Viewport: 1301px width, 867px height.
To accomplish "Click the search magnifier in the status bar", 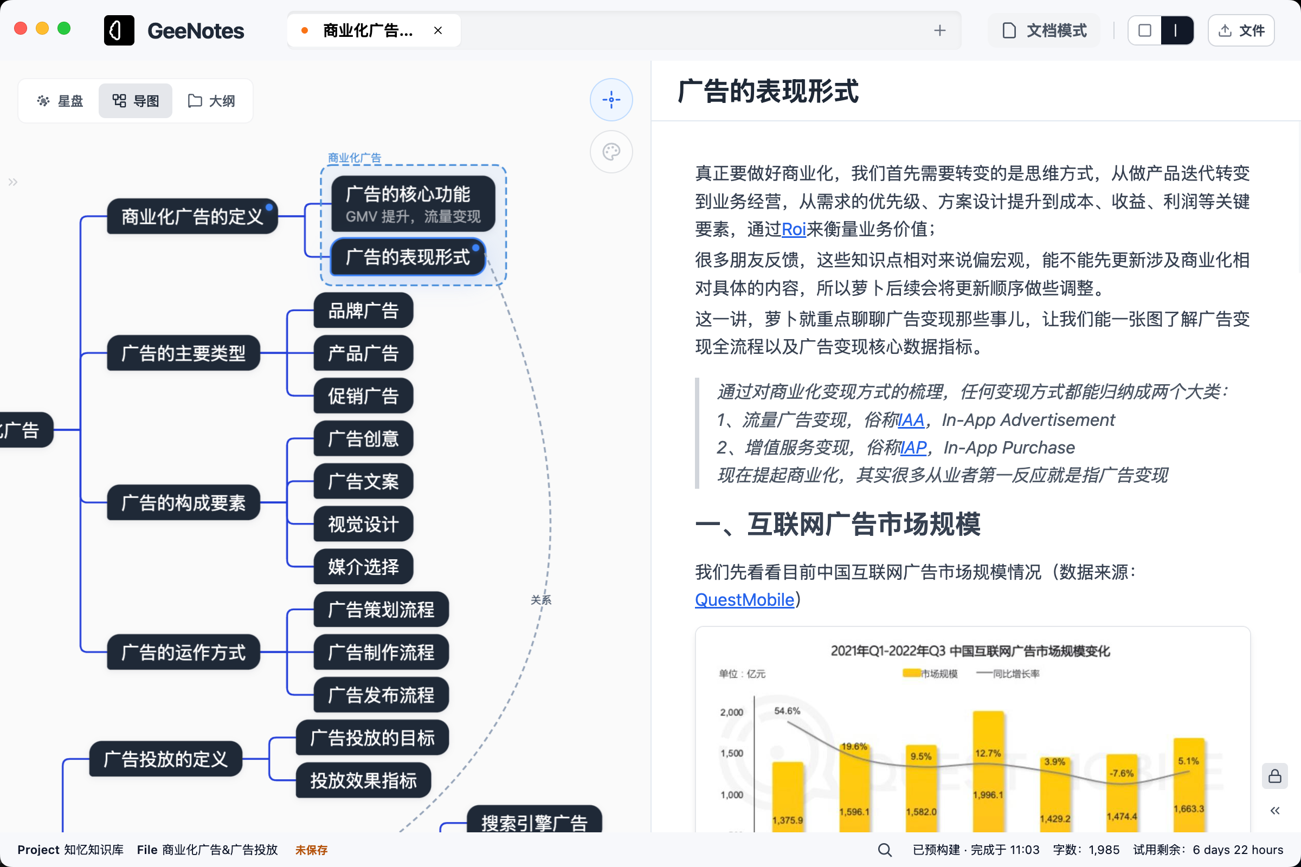I will pos(885,850).
